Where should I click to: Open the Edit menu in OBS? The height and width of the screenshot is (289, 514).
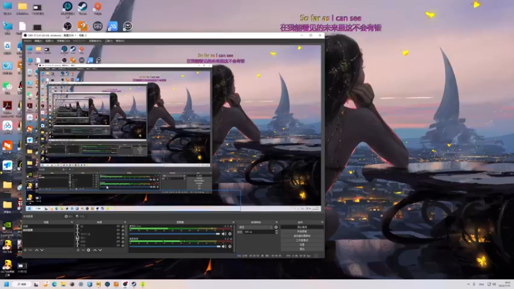39,41
